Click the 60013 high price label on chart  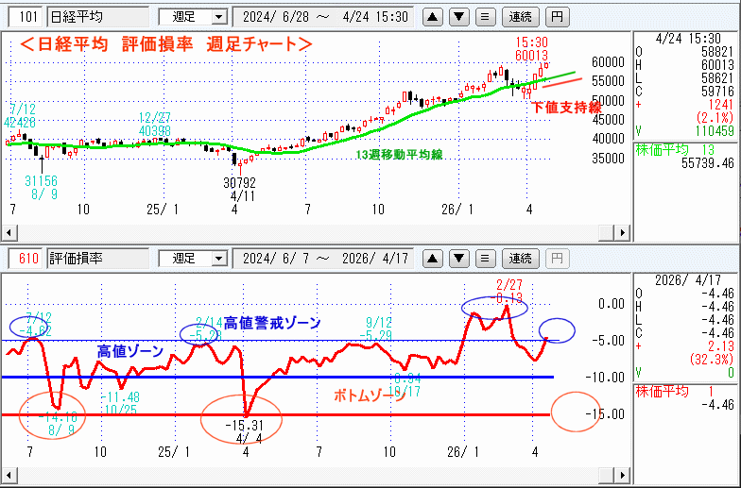(531, 56)
